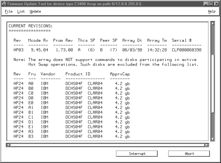Viewport: 221px width, 163px height.
Task: Click the vertical scrollbar down arrow
Action: 213,139
